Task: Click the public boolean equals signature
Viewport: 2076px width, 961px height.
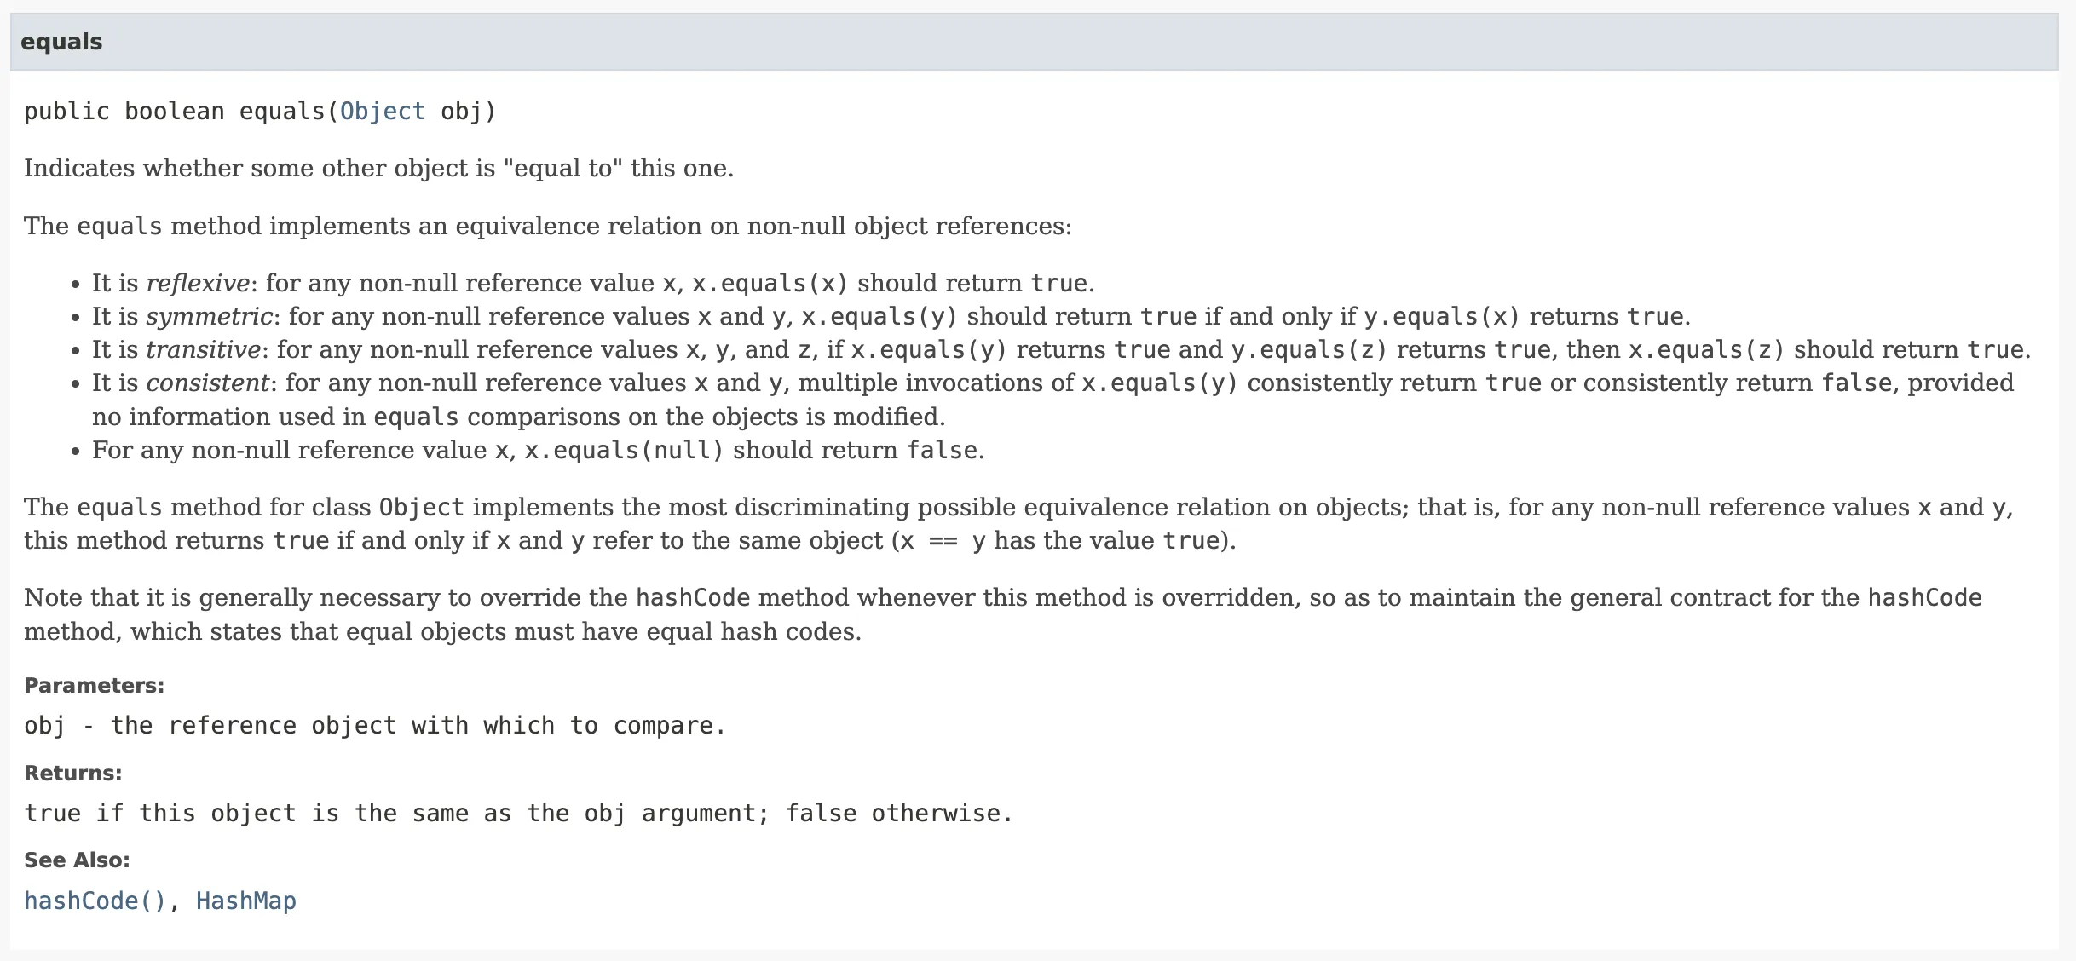Action: tap(260, 112)
